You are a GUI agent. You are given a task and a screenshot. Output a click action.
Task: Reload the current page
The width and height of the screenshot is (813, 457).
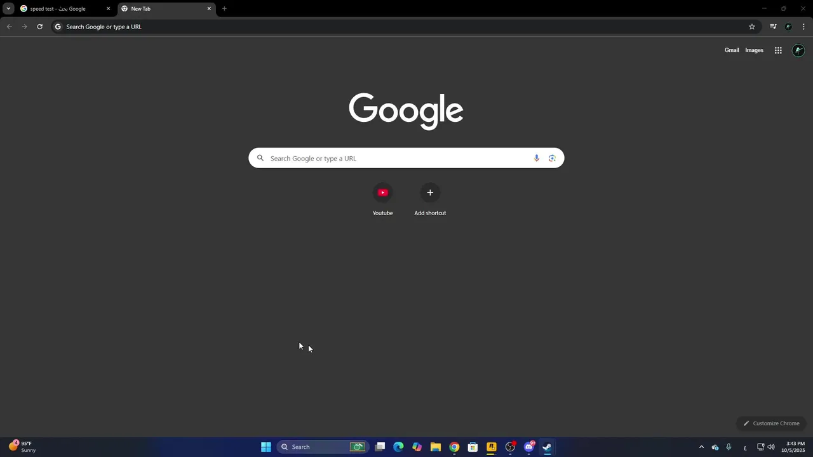pos(39,27)
